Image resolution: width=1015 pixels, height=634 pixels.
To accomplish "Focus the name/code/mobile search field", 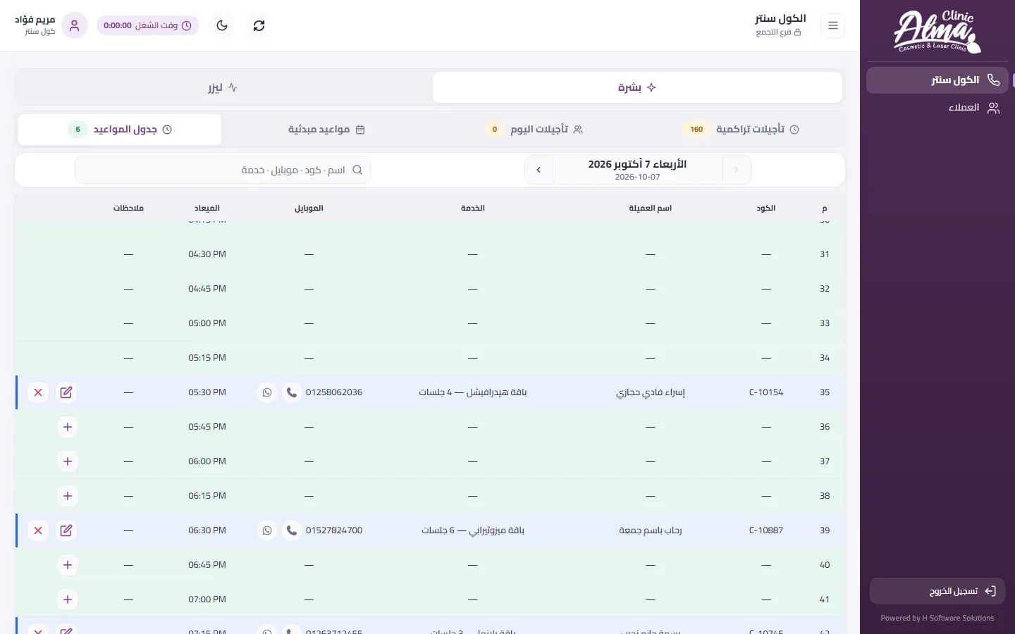I will (223, 170).
